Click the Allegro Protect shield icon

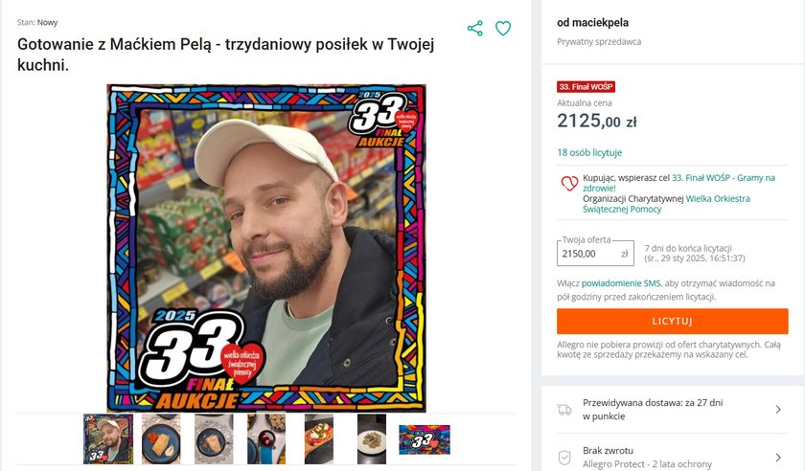point(564,458)
